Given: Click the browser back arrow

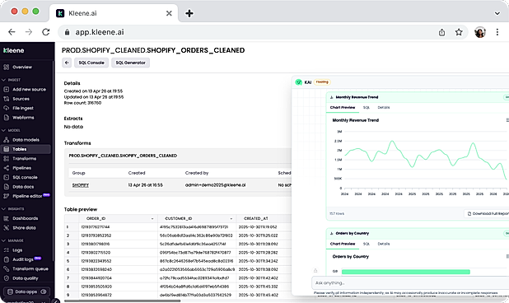Looking at the screenshot, I should click(x=12, y=32).
